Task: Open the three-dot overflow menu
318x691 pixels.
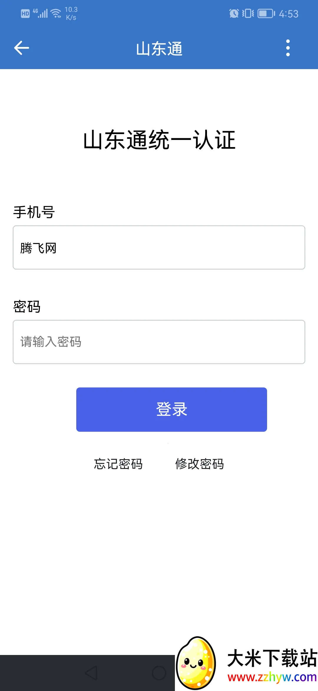Action: [x=288, y=48]
